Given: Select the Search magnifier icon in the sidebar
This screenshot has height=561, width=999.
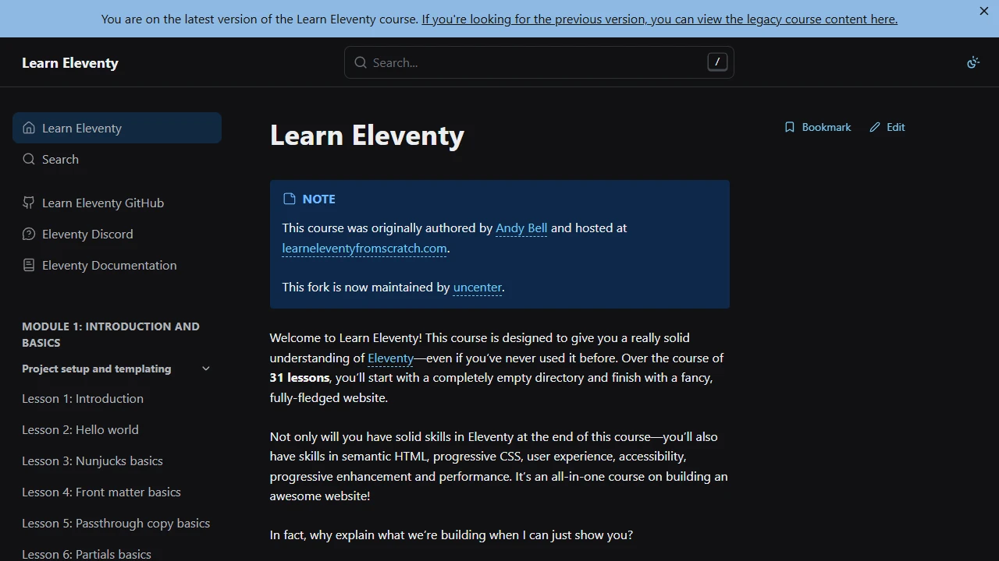Looking at the screenshot, I should [x=28, y=159].
